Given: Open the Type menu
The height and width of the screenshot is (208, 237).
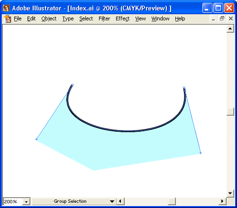Looking at the screenshot, I should 68,18.
